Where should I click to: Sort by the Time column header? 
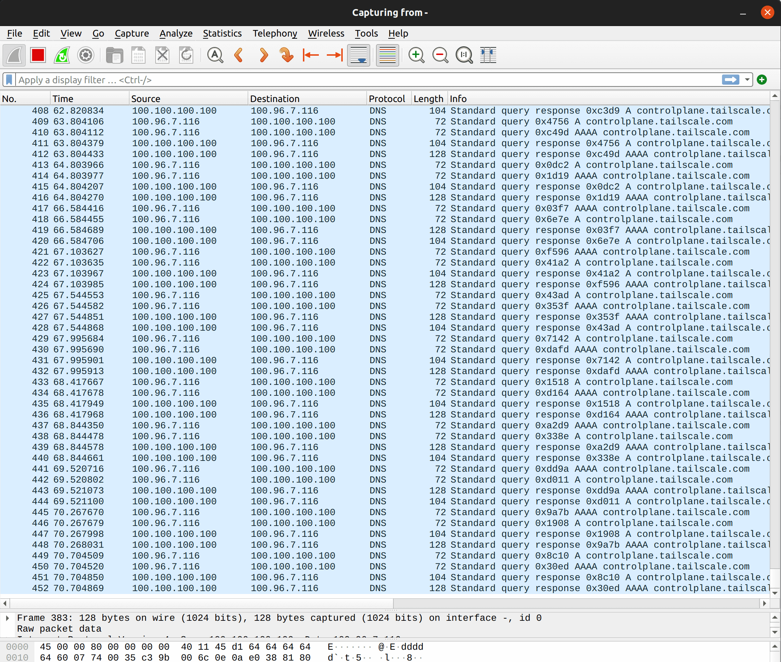point(90,99)
